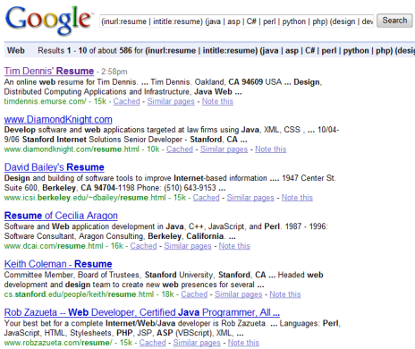Screen dimensions: 415x349
Task: Click the www.dcai.com/resume.html URL text
Action: tap(54, 246)
